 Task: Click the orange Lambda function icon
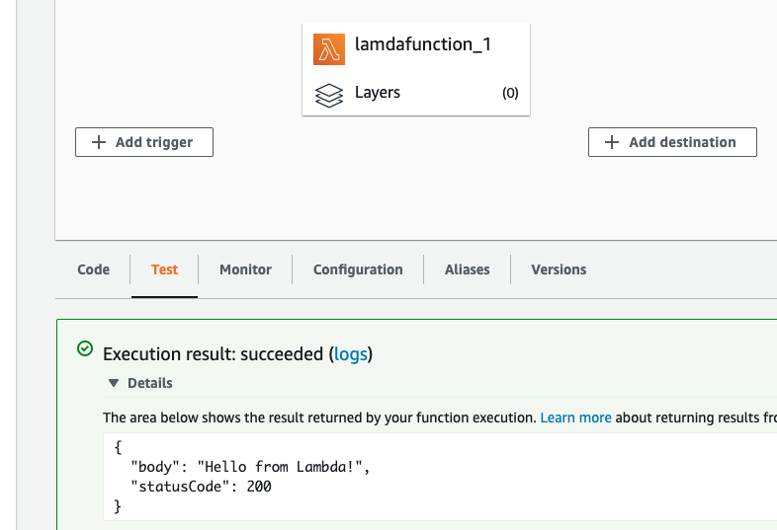pyautogui.click(x=329, y=48)
